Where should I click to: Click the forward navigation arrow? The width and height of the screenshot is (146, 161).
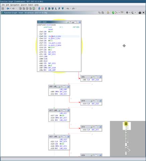pos(13,8)
